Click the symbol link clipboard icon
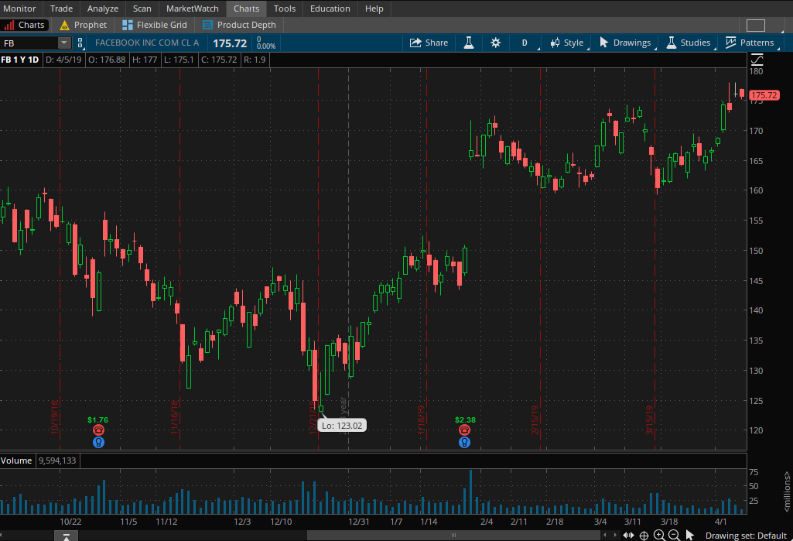793x541 pixels. coord(80,43)
